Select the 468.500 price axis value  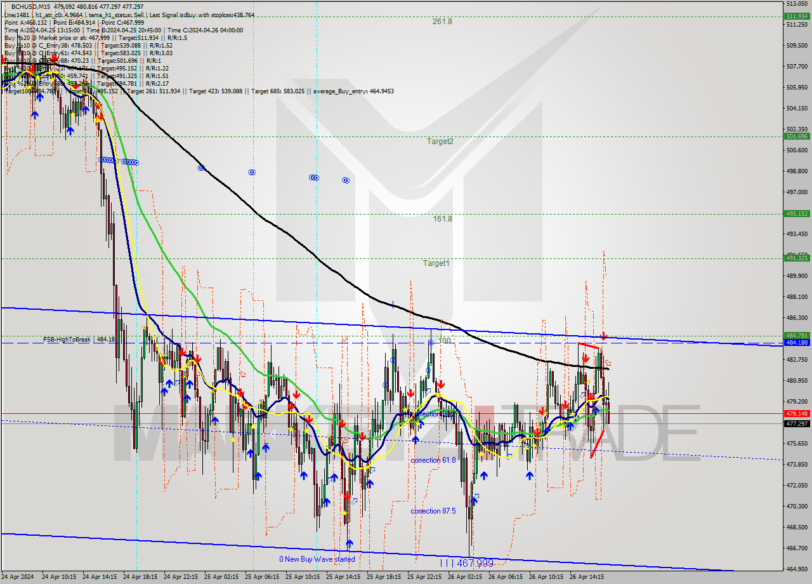[x=796, y=528]
